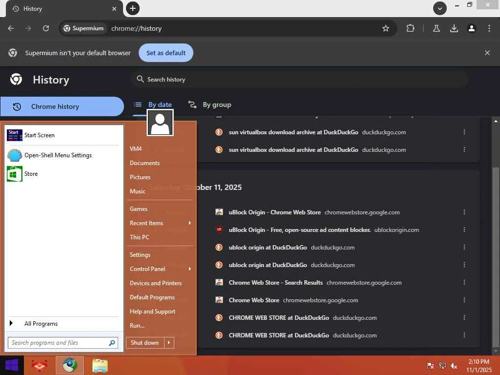Viewport: 500px width, 375px height.
Task: Open Music from the Start menu
Action: coord(160,191)
